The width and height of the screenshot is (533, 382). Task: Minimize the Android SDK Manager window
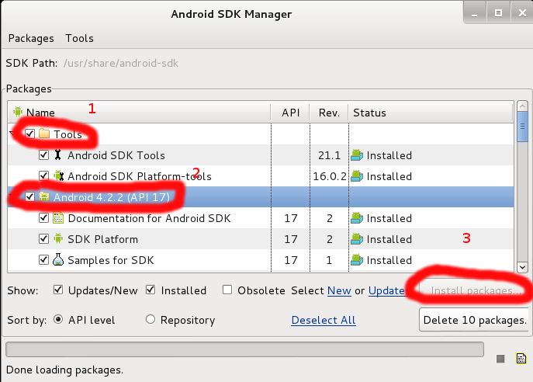[475, 14]
